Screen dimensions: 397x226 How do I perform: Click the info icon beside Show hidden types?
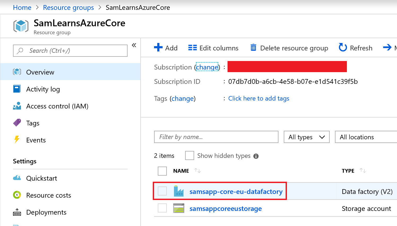click(x=256, y=156)
